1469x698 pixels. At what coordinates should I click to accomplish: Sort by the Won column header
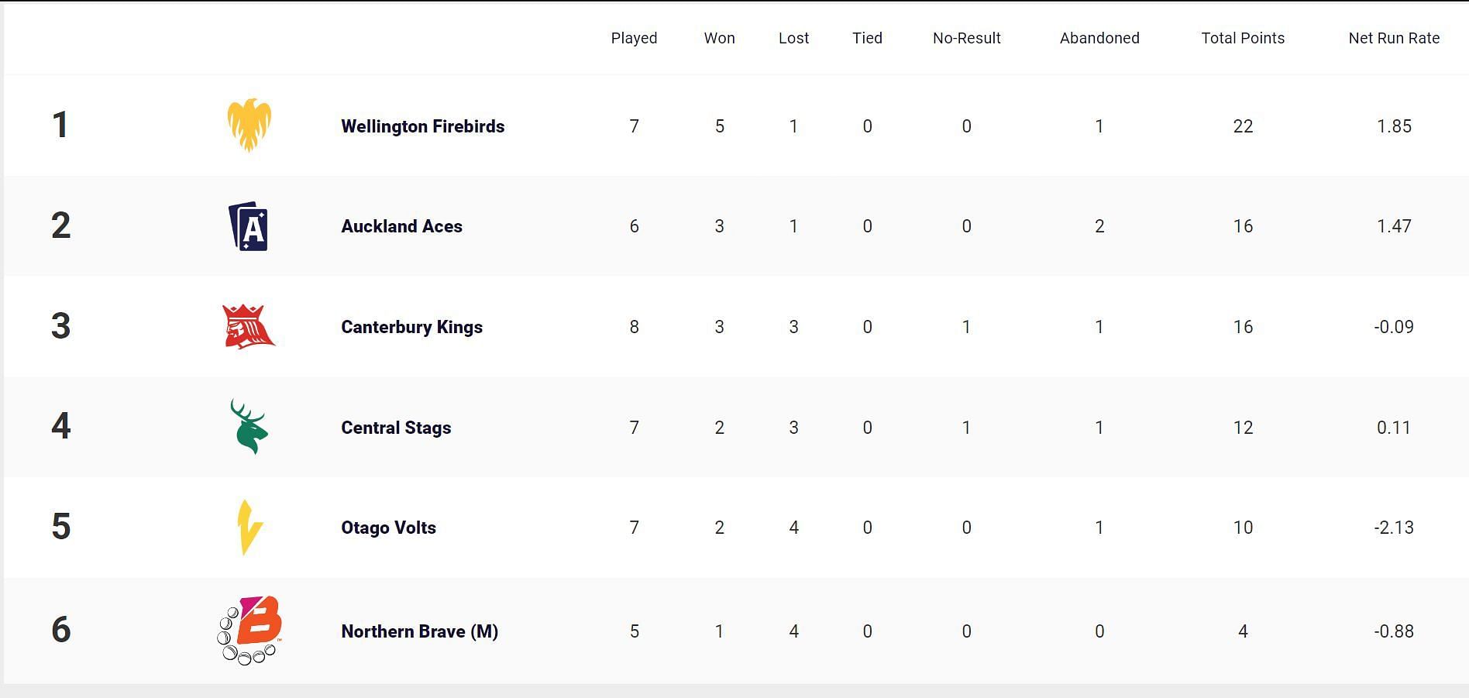point(719,38)
